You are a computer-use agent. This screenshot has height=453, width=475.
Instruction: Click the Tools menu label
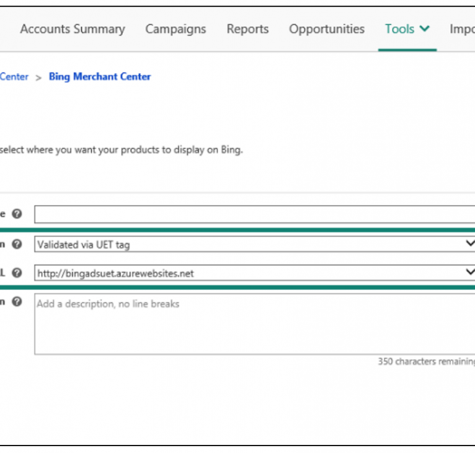[399, 29]
